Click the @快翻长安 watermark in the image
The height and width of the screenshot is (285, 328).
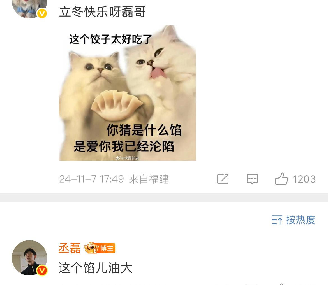pos(127,158)
